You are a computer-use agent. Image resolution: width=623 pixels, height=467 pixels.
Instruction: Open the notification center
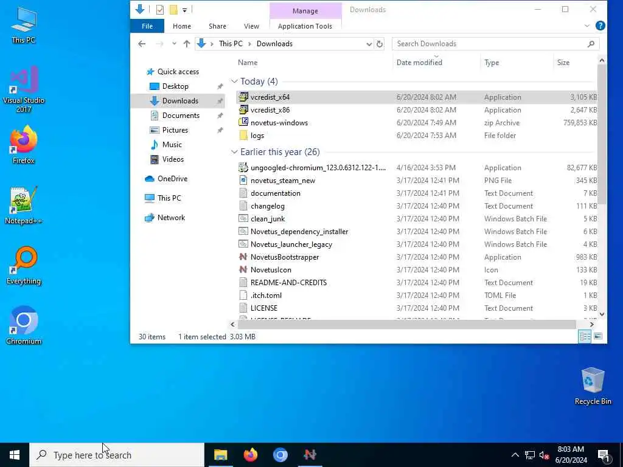pos(604,455)
